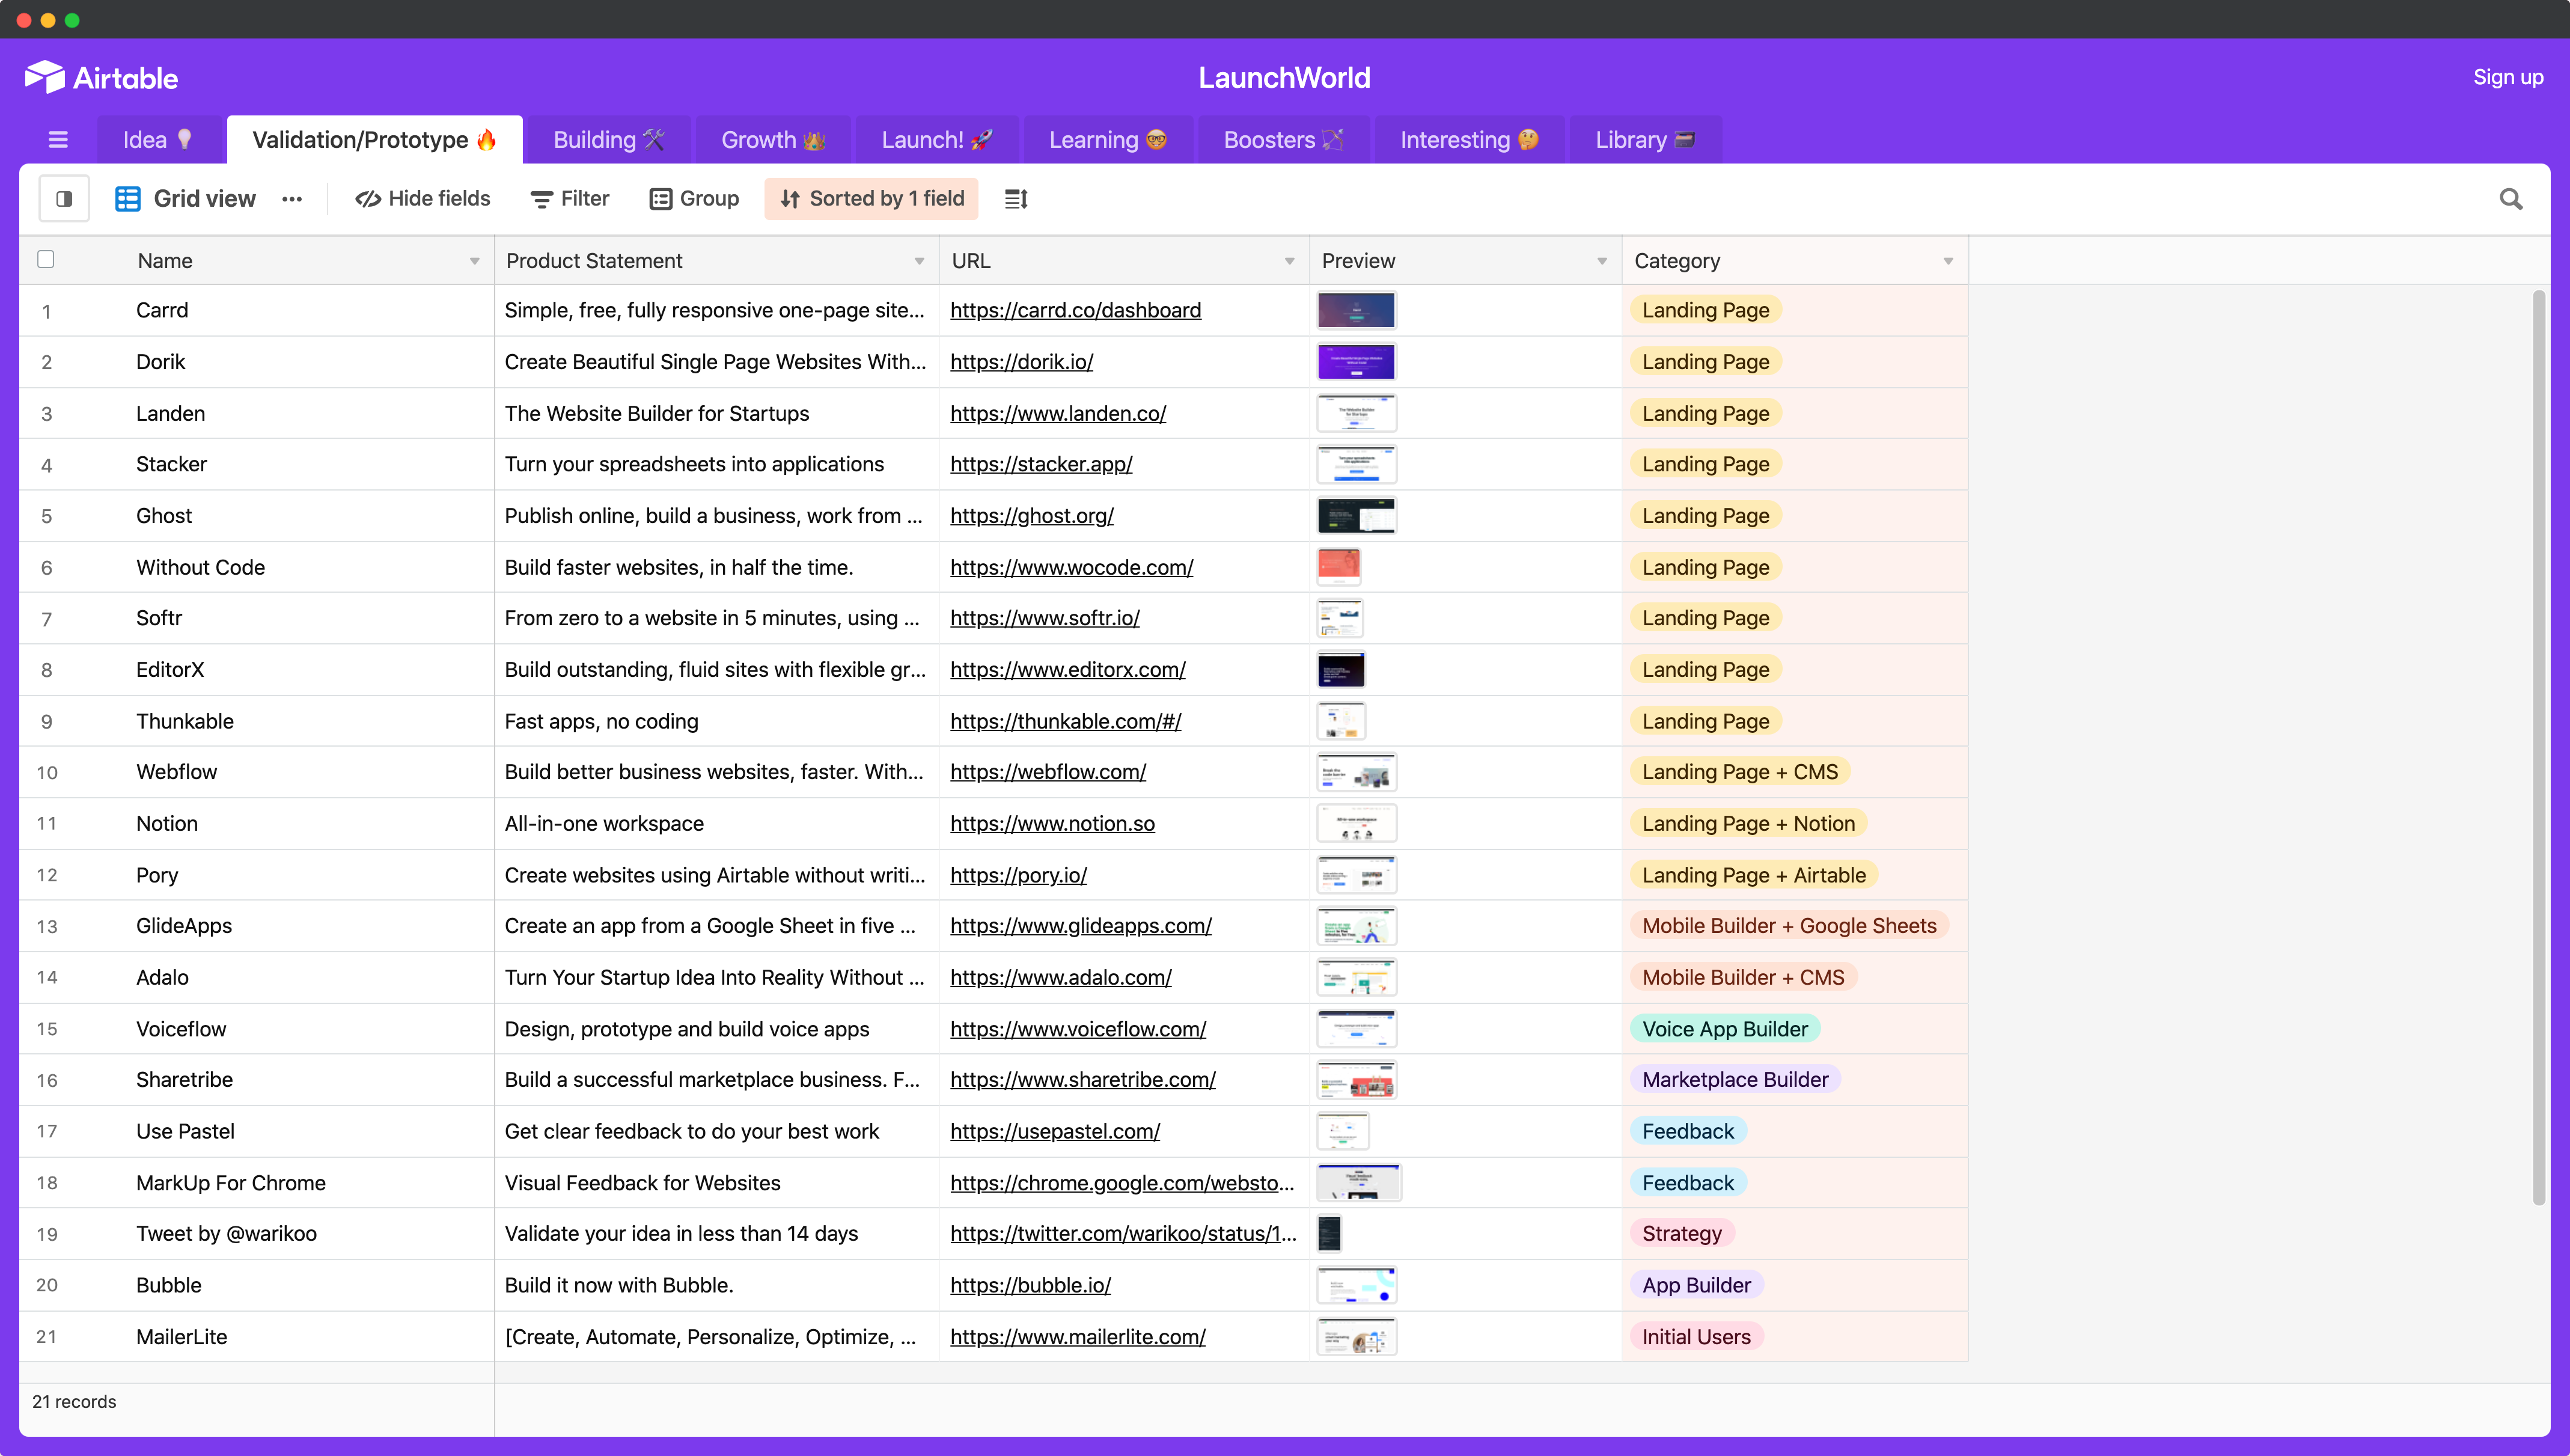The height and width of the screenshot is (1456, 2570).
Task: Click the macOS green fullscreen button
Action: click(72, 20)
